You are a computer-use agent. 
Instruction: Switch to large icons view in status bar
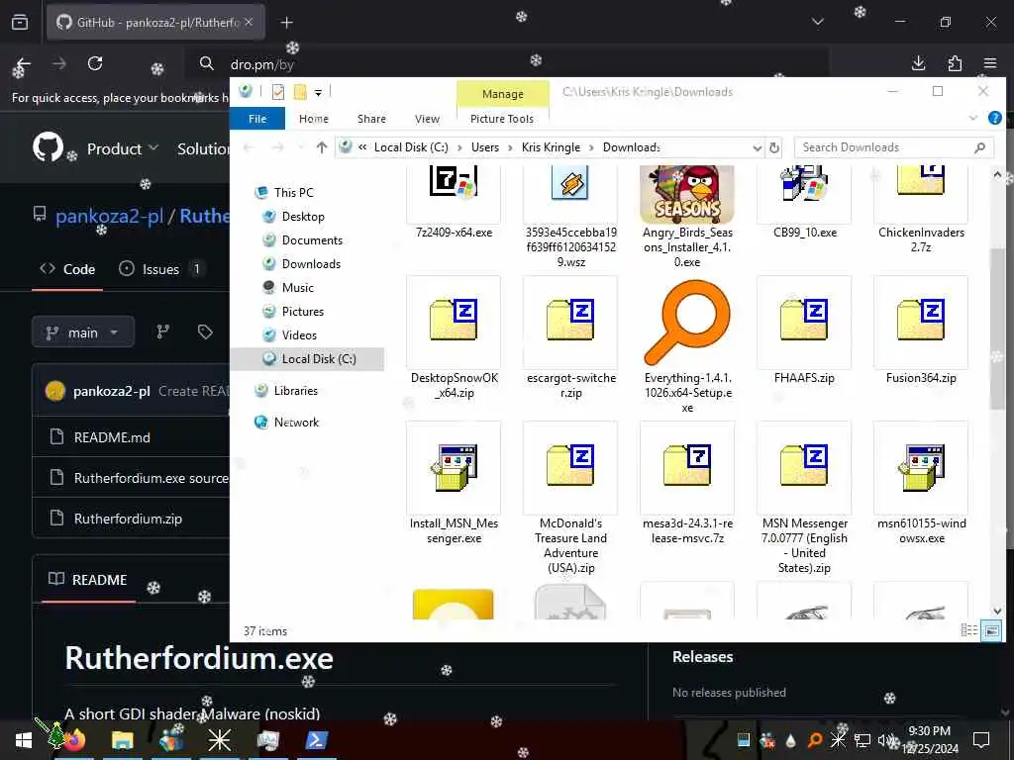tap(990, 630)
